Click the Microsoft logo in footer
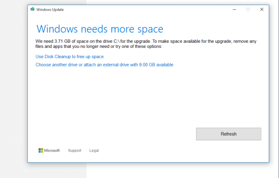This screenshot has width=279, height=178. click(x=49, y=151)
